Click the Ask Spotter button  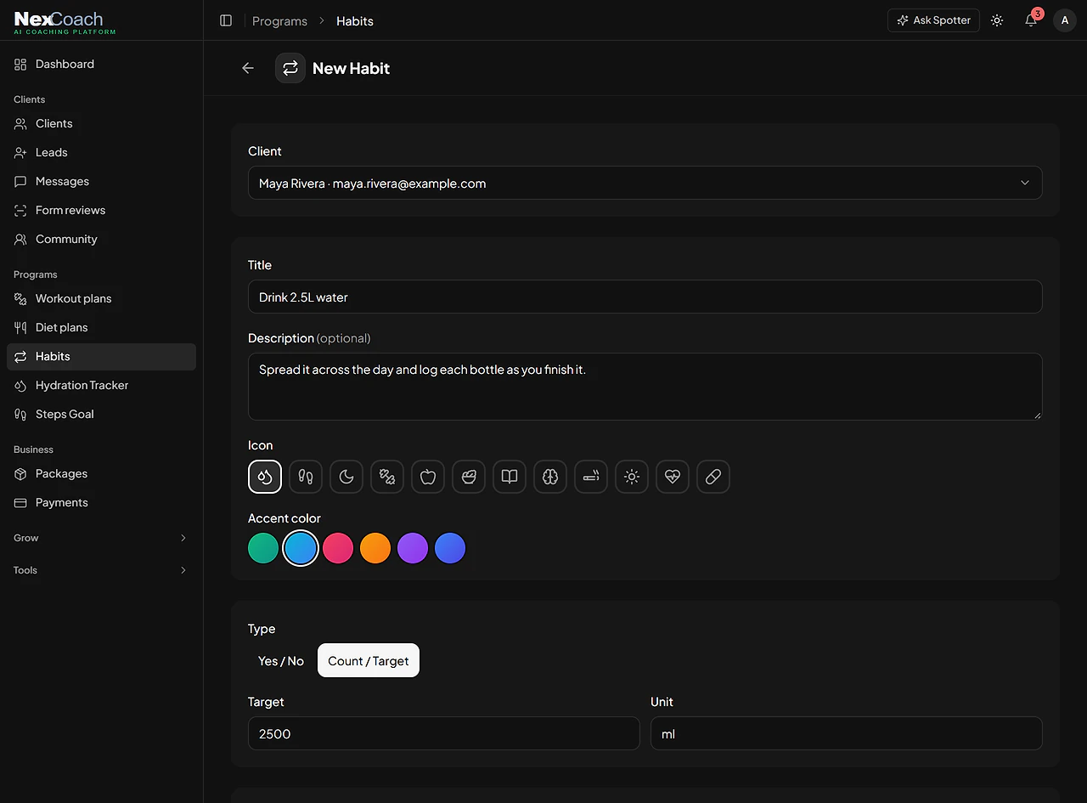coord(933,20)
